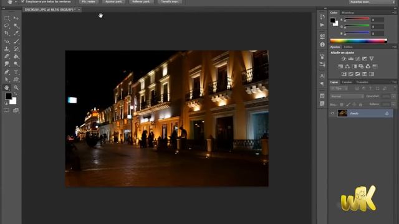Add an Exposure adjustment
The height and width of the screenshot is (224, 399).
pos(365,58)
